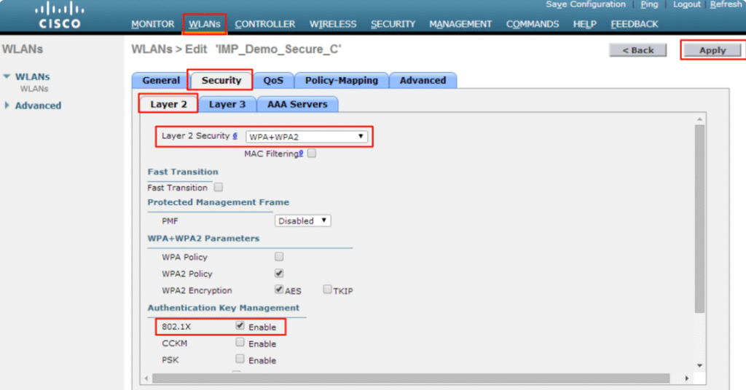Select the AAA Servers sub-tab
This screenshot has height=390, width=746.
(x=297, y=104)
